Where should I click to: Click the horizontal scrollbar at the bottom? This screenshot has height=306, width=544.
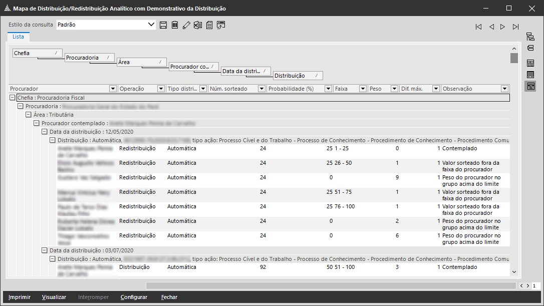click(331, 285)
